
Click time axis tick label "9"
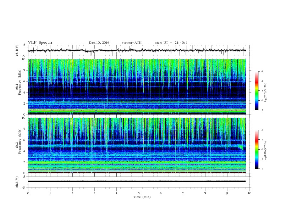(227, 193)
